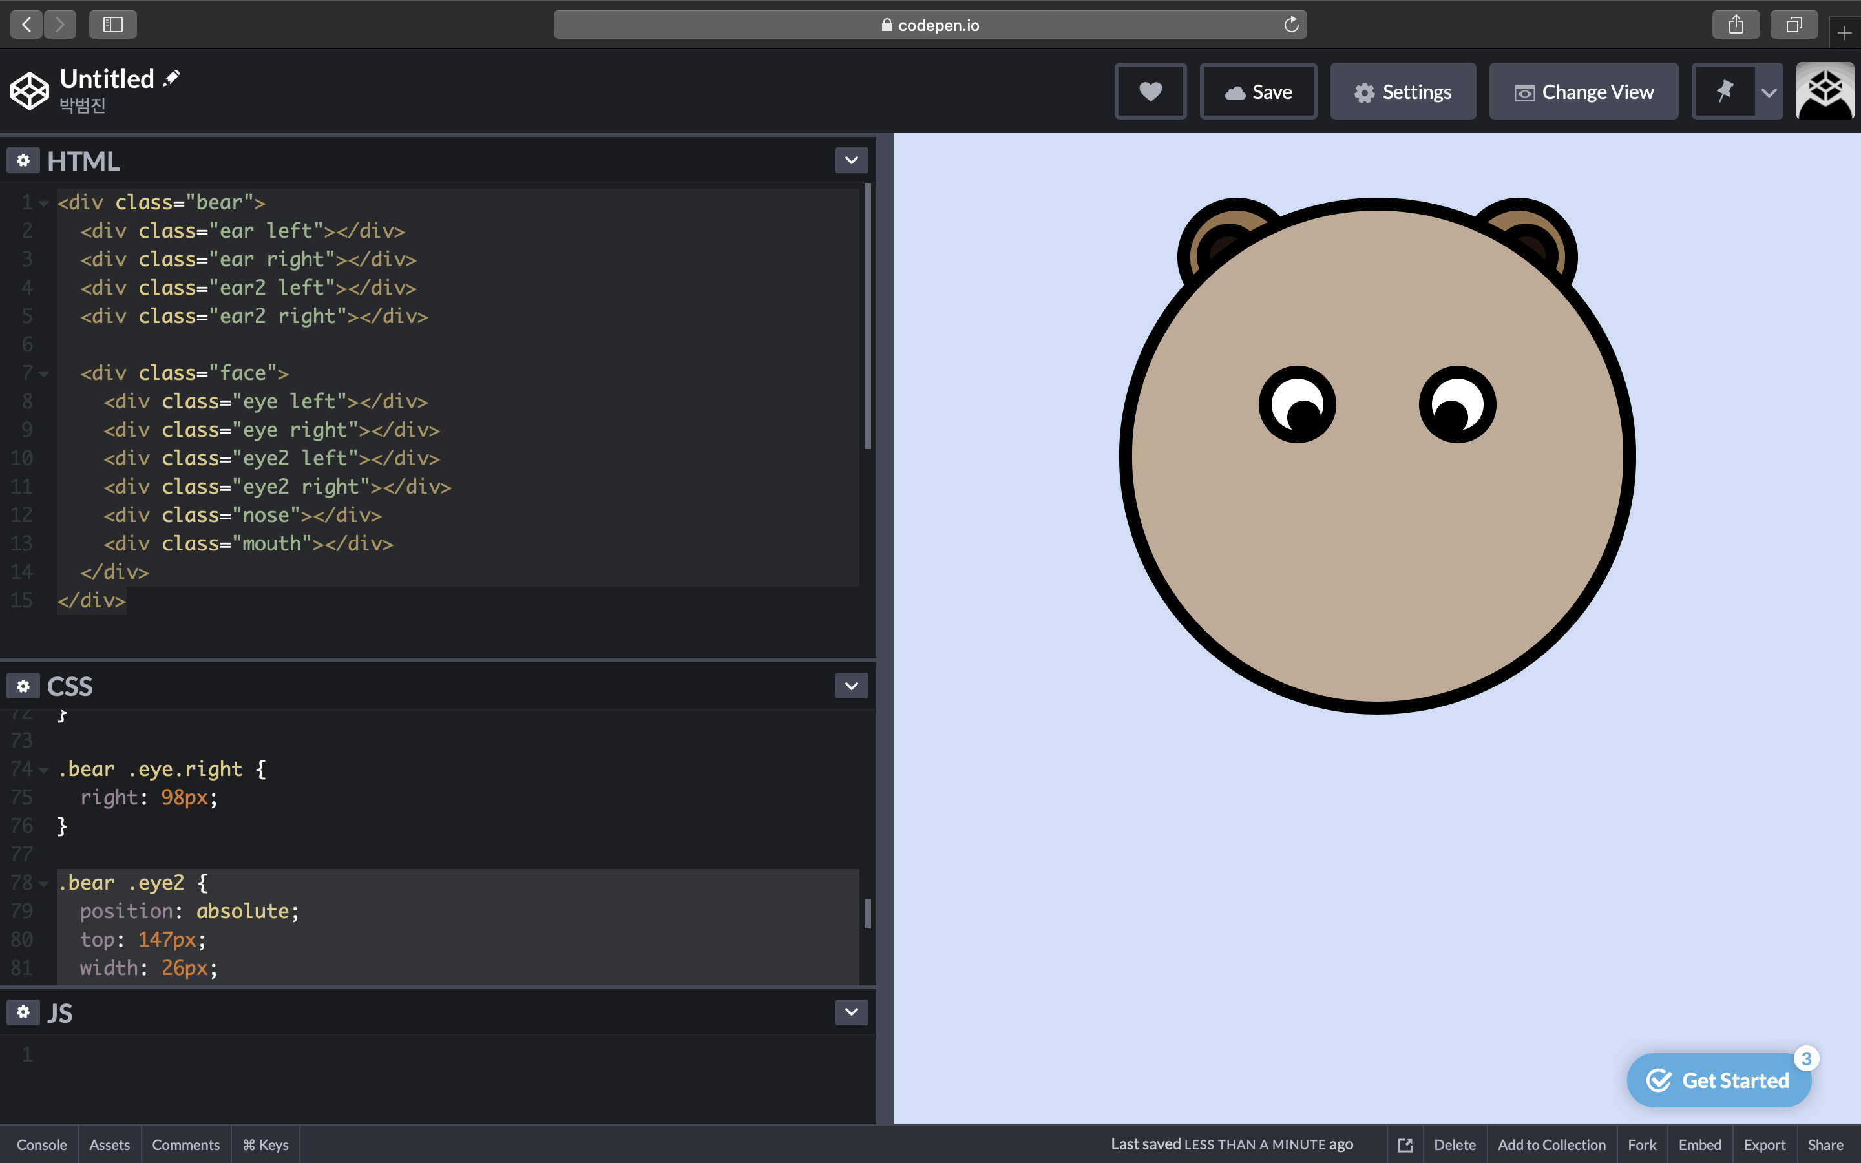Click the CSS editor scrollbar thumb
This screenshot has width=1861, height=1163.
[867, 914]
